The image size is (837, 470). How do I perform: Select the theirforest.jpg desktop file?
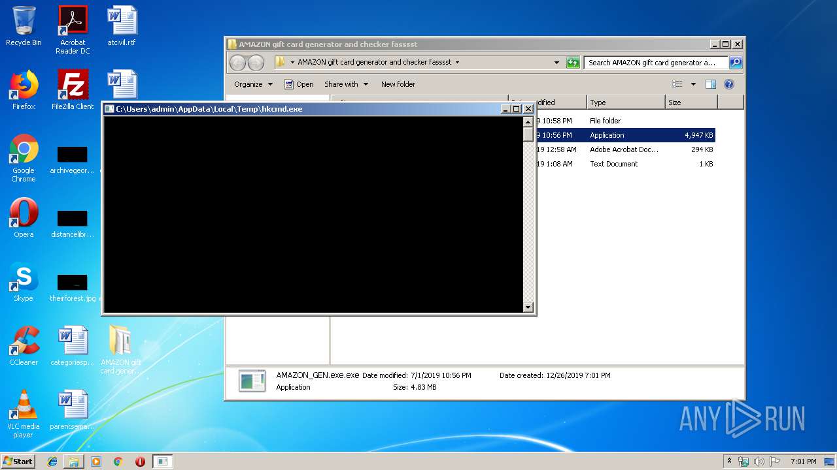(x=73, y=287)
